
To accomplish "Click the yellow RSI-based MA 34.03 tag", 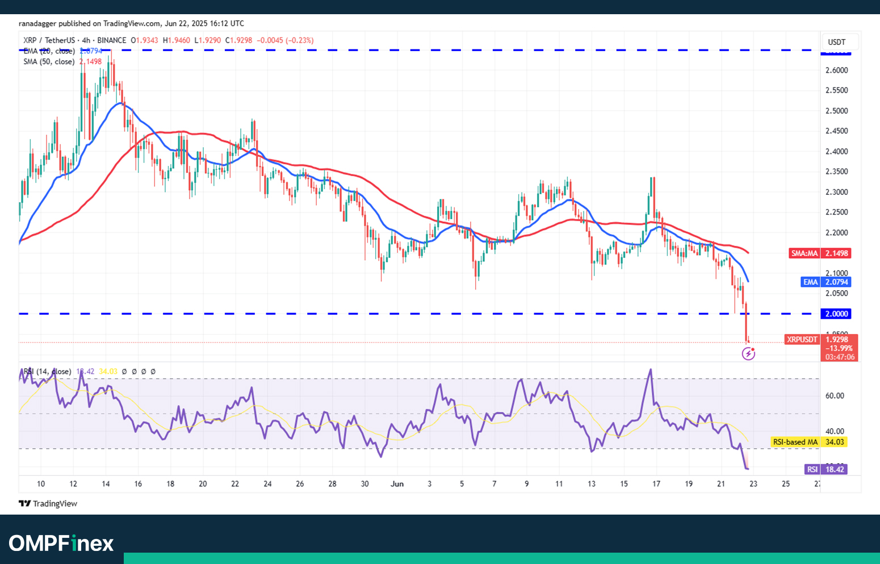I will click(x=808, y=442).
